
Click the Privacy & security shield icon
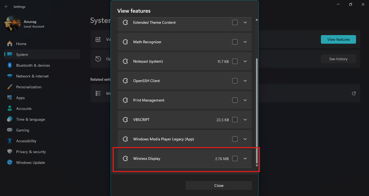pyautogui.click(x=10, y=152)
